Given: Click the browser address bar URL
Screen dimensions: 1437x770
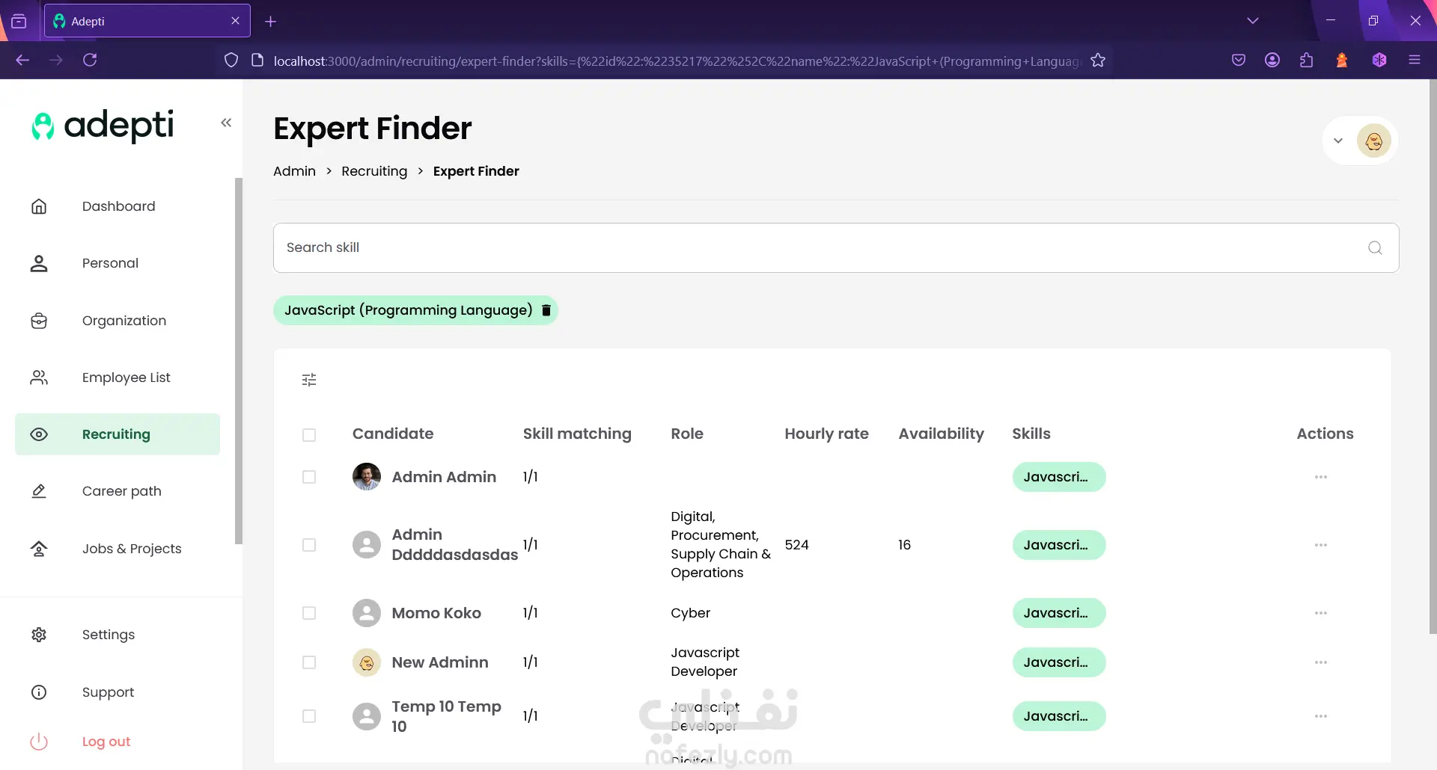Looking at the screenshot, I should coord(677,61).
